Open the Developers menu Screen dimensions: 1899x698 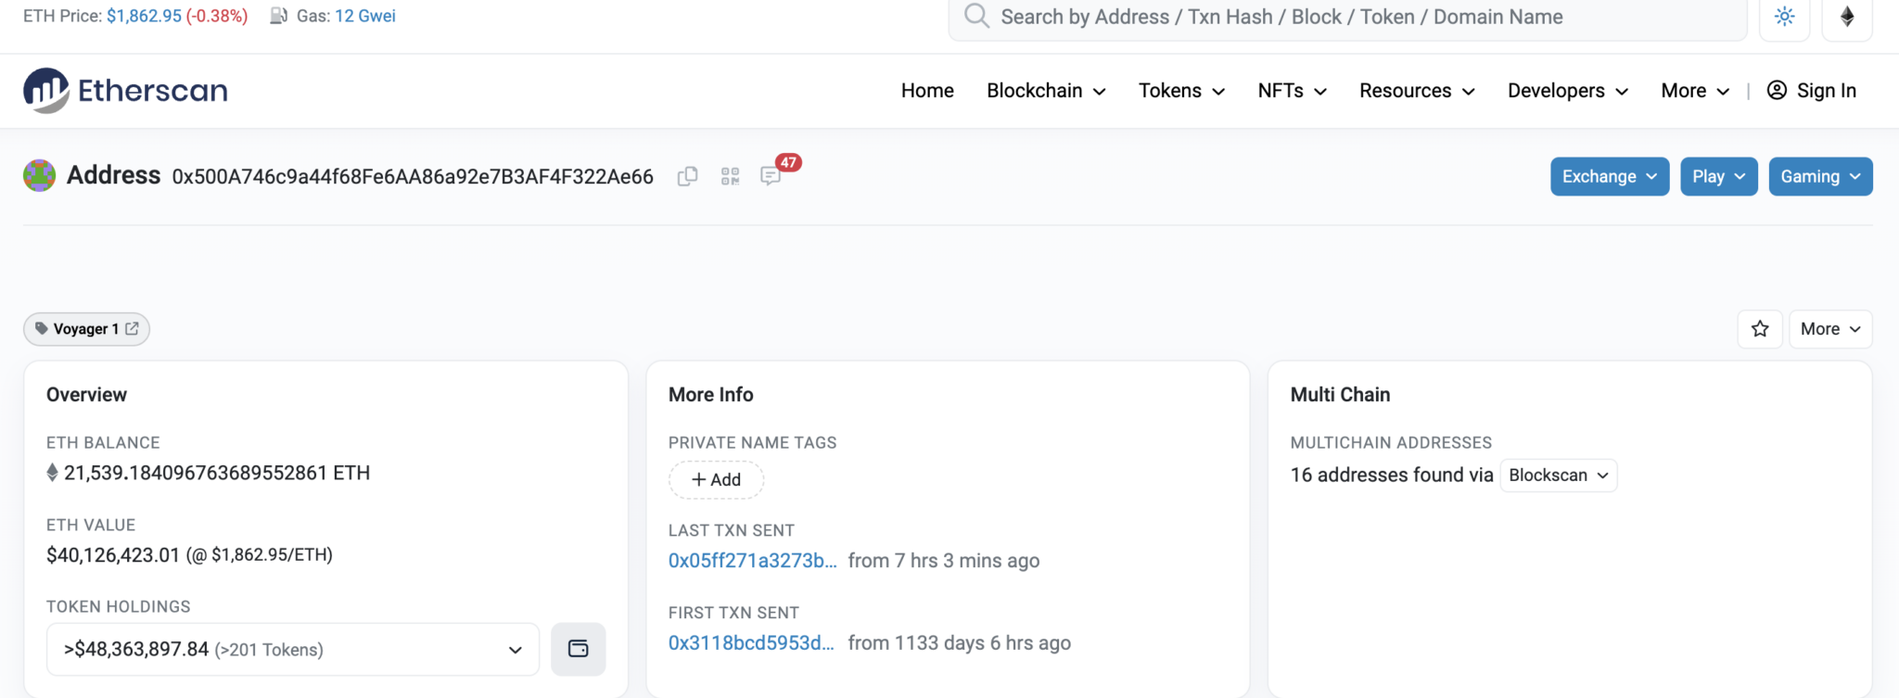[x=1568, y=90]
